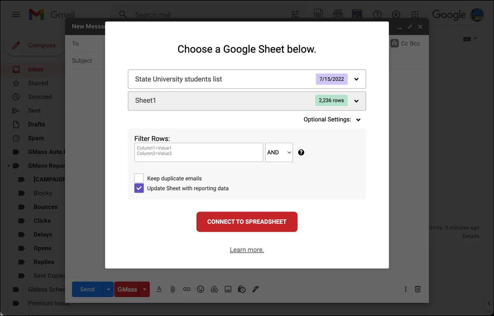Open GMass settings dropdown arrow
The width and height of the screenshot is (494, 316).
(x=144, y=289)
